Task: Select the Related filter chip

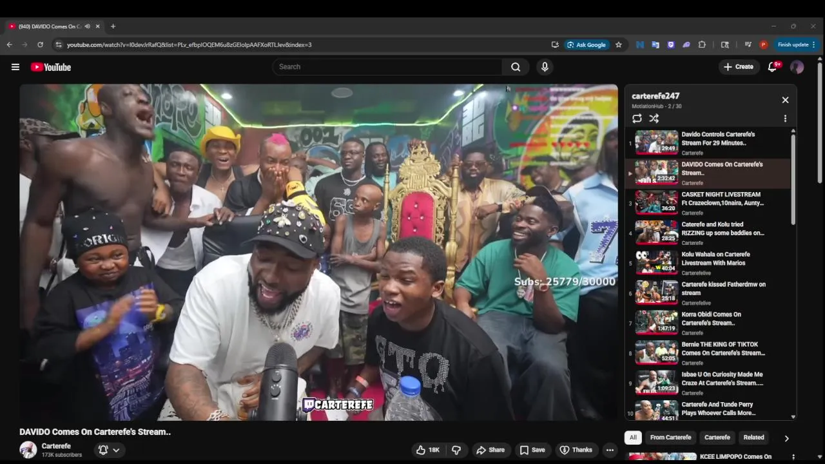Action: pyautogui.click(x=753, y=438)
